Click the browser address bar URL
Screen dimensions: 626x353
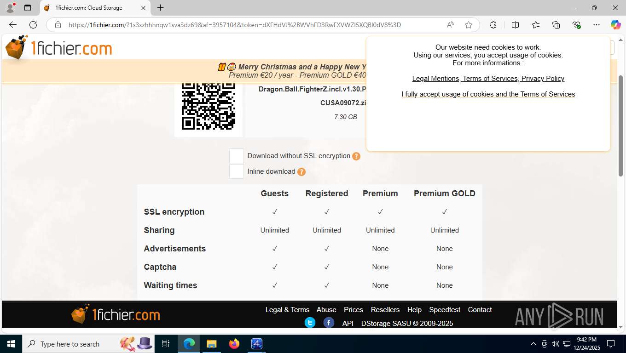(x=235, y=25)
